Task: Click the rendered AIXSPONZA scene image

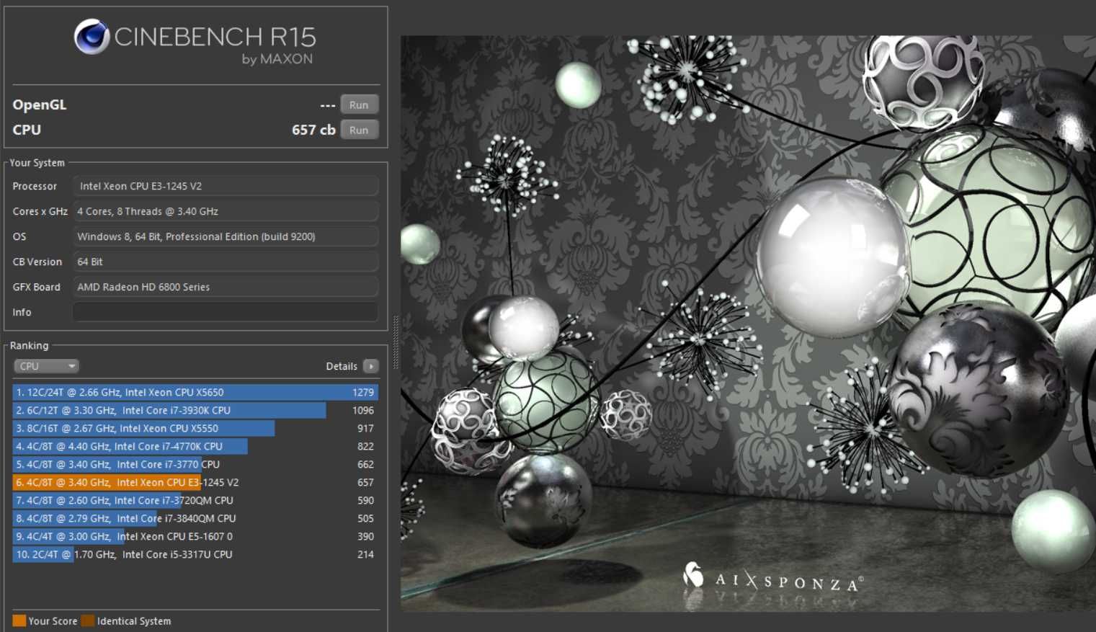Action: (x=748, y=324)
